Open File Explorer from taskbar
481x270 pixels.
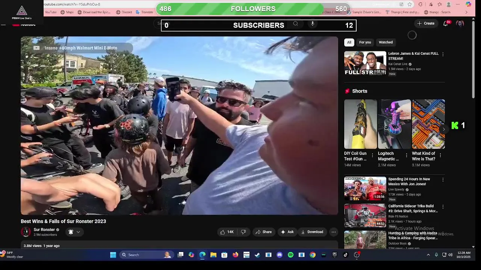point(213,255)
